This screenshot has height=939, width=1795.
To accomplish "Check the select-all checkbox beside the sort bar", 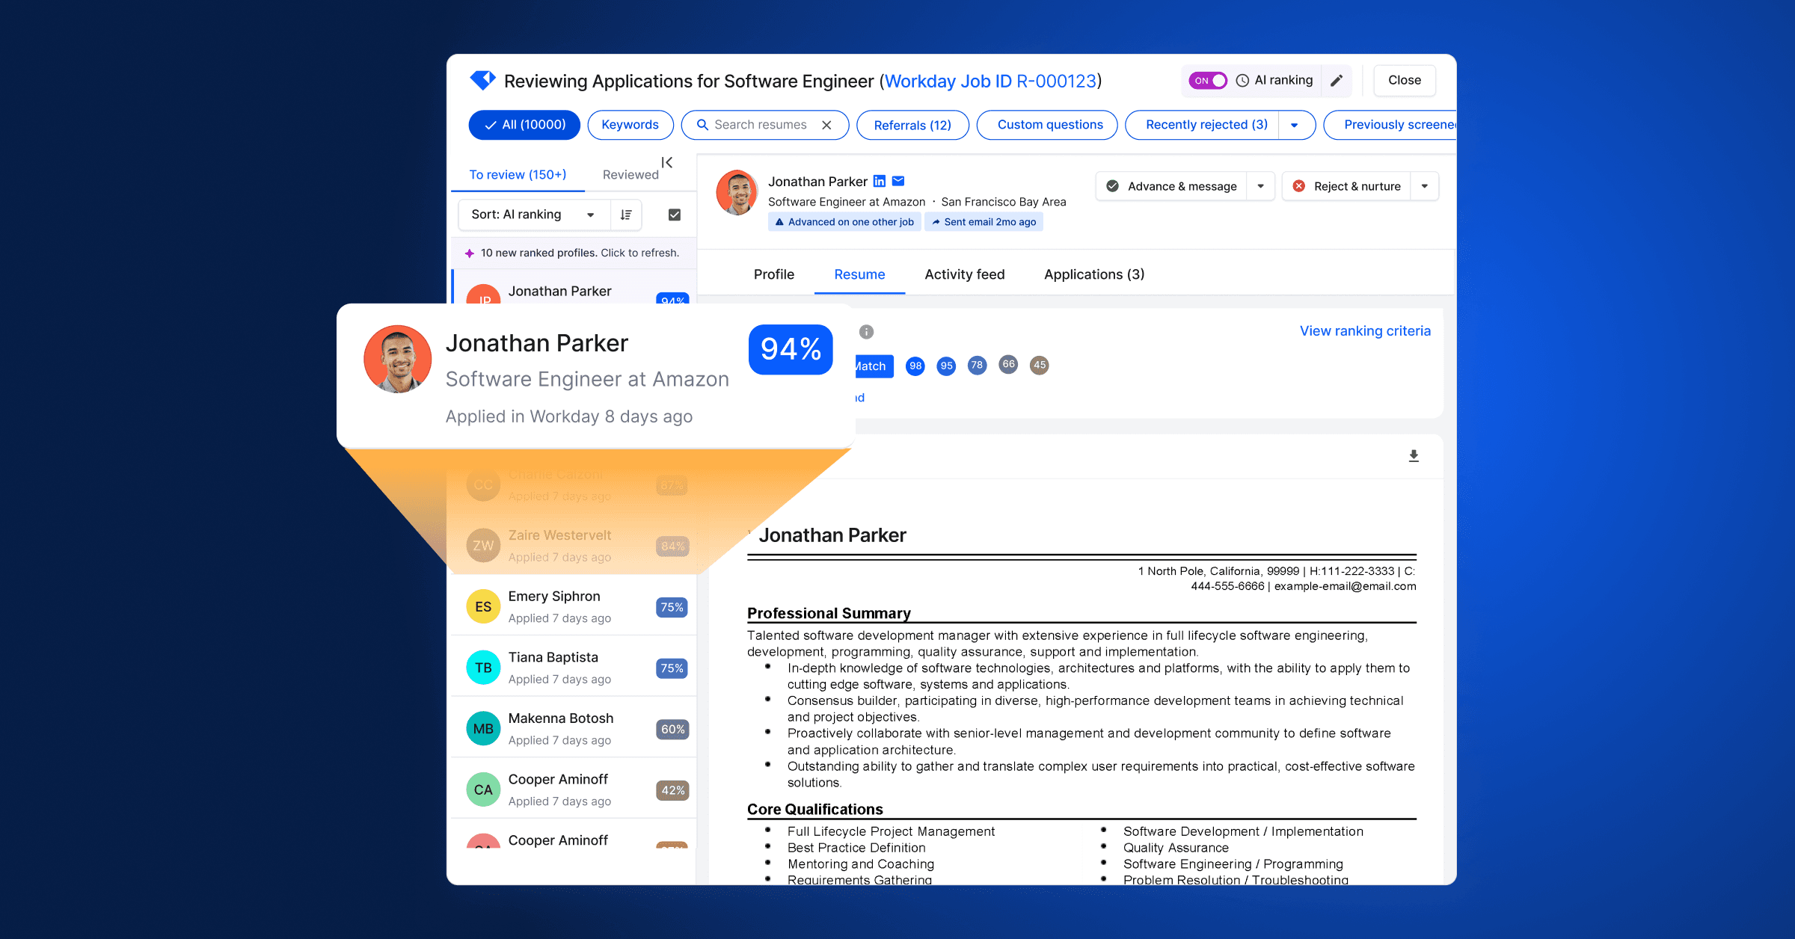I will click(673, 215).
